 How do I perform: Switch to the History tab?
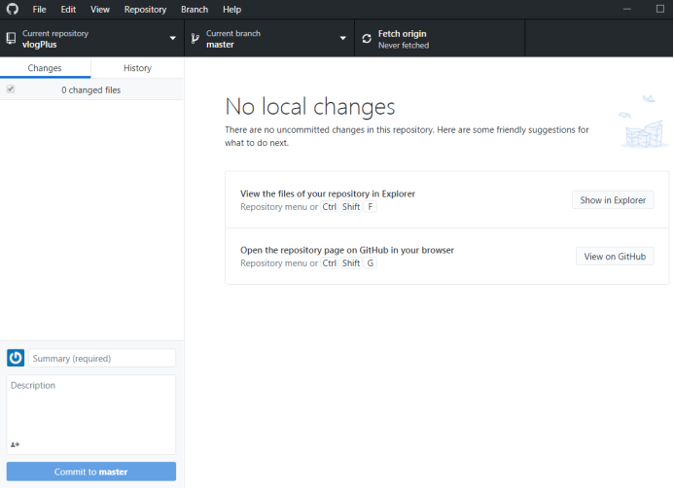(x=137, y=68)
